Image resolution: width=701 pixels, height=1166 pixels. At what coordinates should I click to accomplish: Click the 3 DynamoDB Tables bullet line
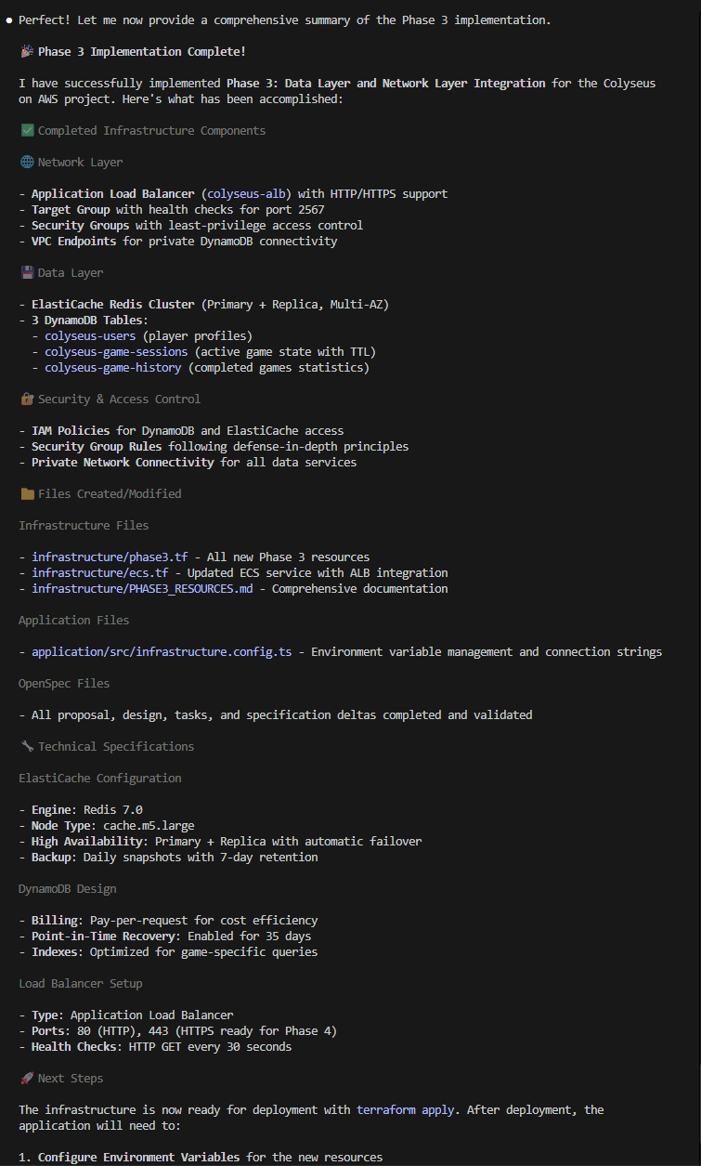click(84, 321)
